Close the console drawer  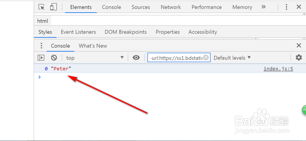coord(299,46)
